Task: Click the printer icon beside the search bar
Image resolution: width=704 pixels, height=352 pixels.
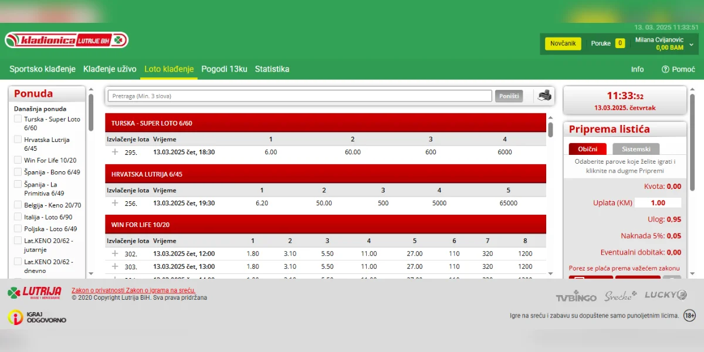Action: point(544,96)
